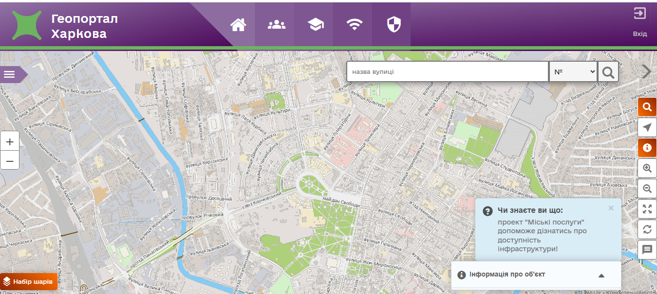Viewport: 657px width, 294px height.
Task: Open the graduation cap education icon
Action: coord(316,25)
